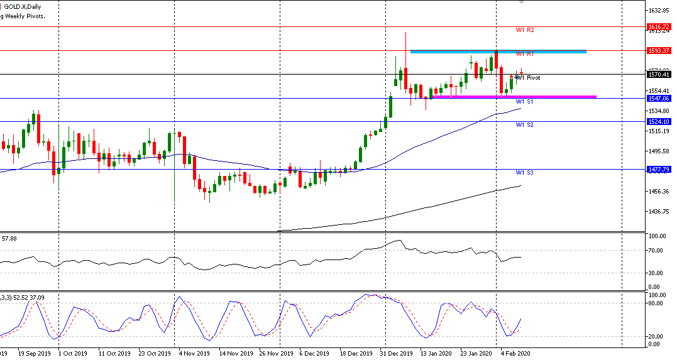Click the chart shift triangle marker at top

click(521, 3)
